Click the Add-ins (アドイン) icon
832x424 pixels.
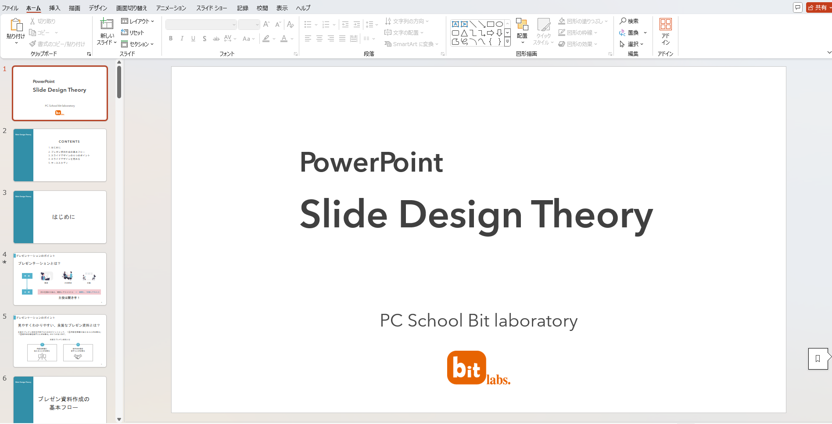pyautogui.click(x=666, y=25)
